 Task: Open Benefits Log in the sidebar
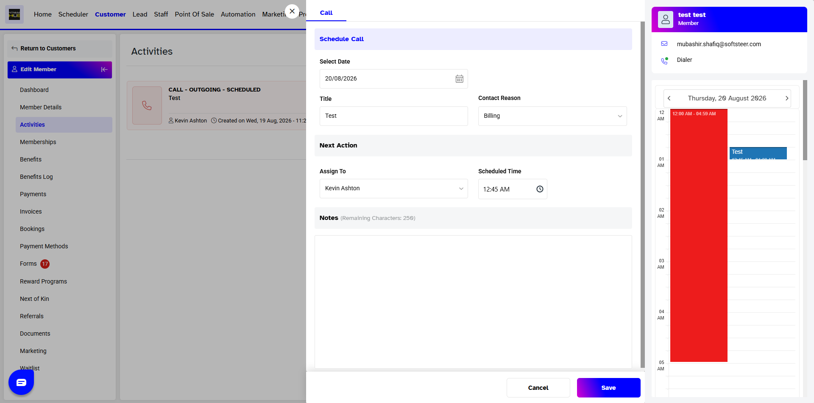click(x=36, y=177)
